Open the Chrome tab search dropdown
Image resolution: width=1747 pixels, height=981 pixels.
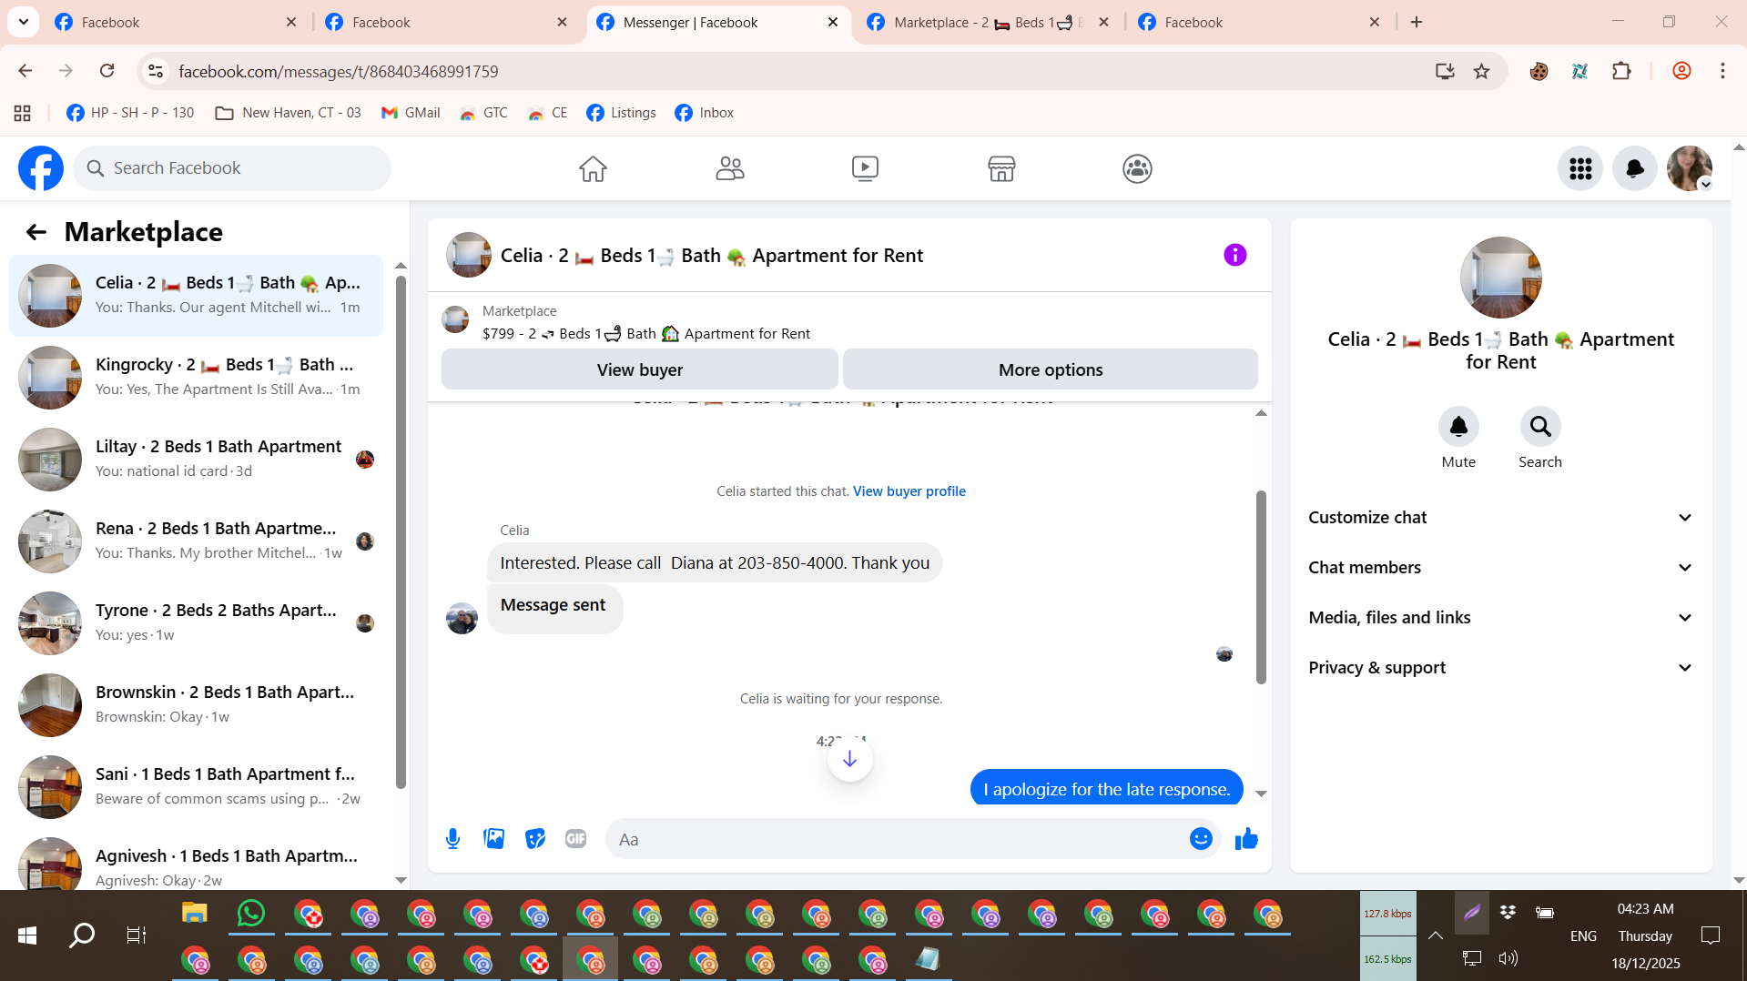pyautogui.click(x=24, y=22)
